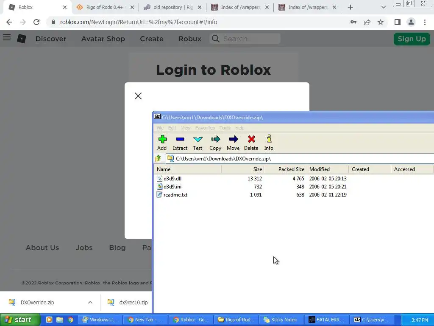Reload the Roblox page
The width and height of the screenshot is (434, 326).
36,22
